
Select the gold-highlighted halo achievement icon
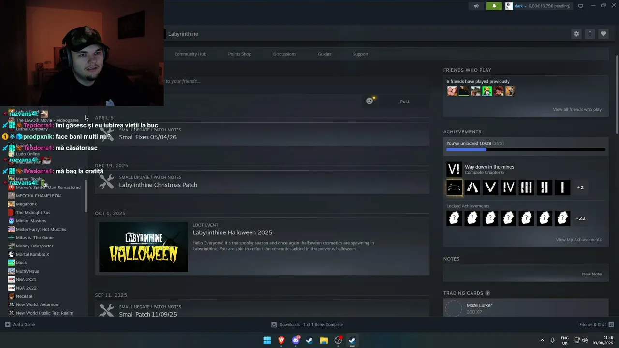454,188
